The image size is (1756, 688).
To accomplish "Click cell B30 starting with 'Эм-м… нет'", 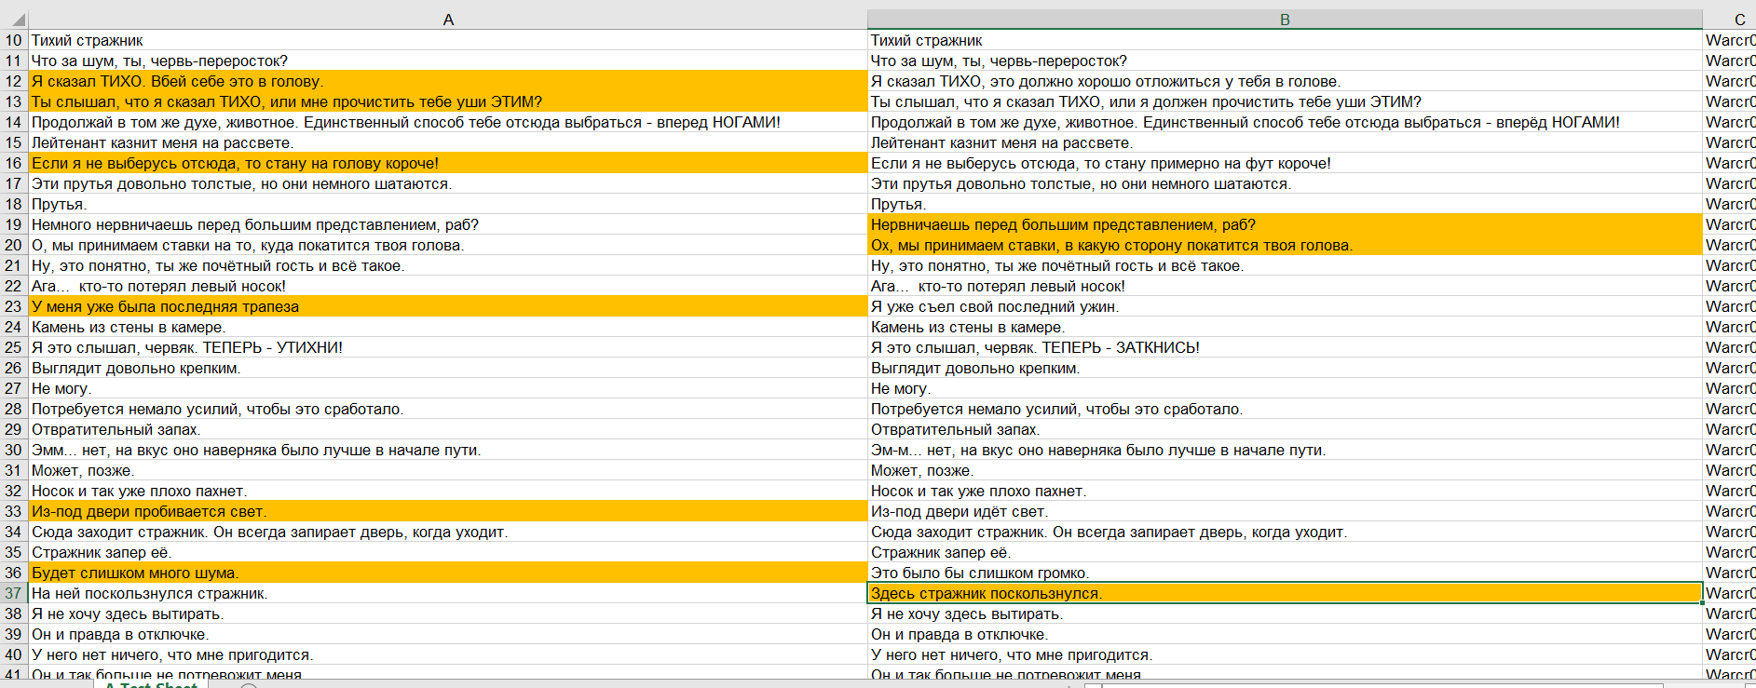I will (x=1285, y=450).
